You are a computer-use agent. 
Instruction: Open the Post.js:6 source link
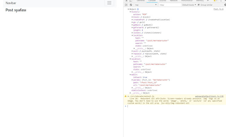218,9
